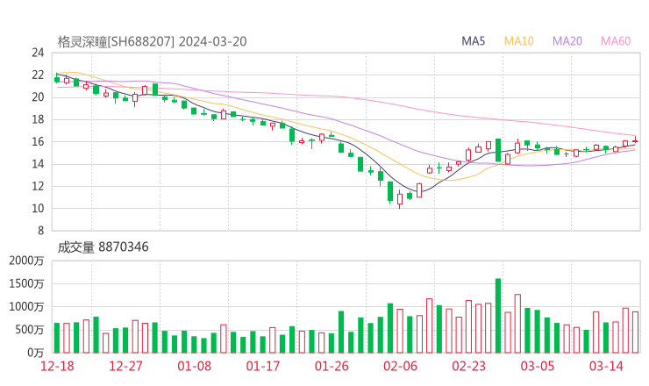Screen dimensions: 649x386
Task: Click the 12 price axis label
Action: (x=38, y=186)
